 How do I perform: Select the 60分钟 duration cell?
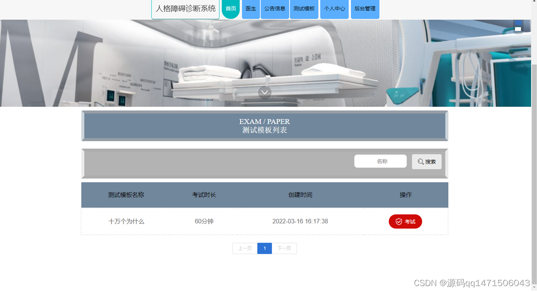tap(204, 222)
